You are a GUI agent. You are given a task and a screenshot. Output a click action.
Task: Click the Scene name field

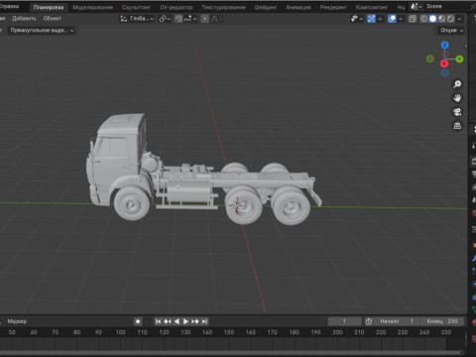446,6
